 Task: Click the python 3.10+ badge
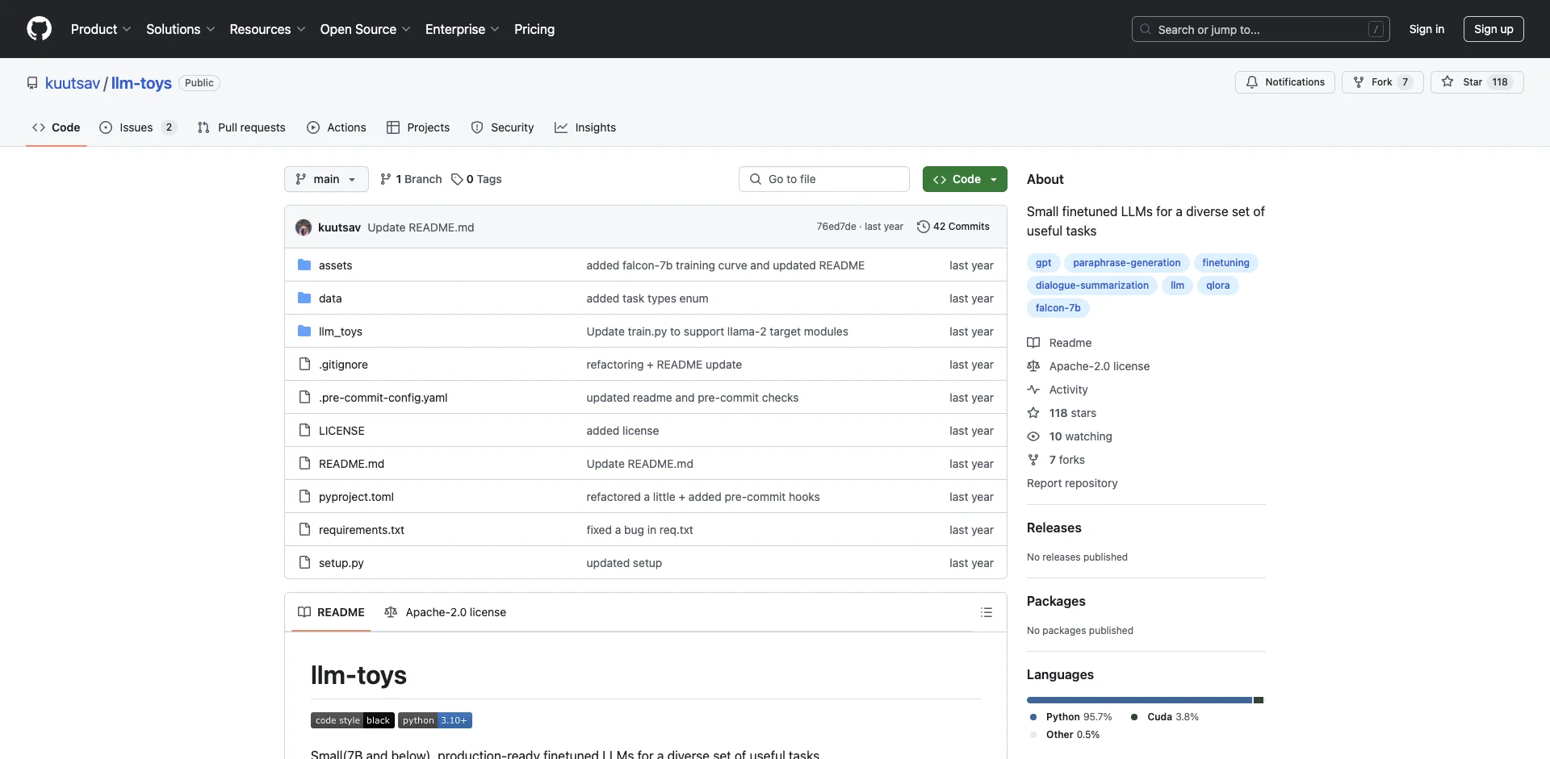coord(435,720)
